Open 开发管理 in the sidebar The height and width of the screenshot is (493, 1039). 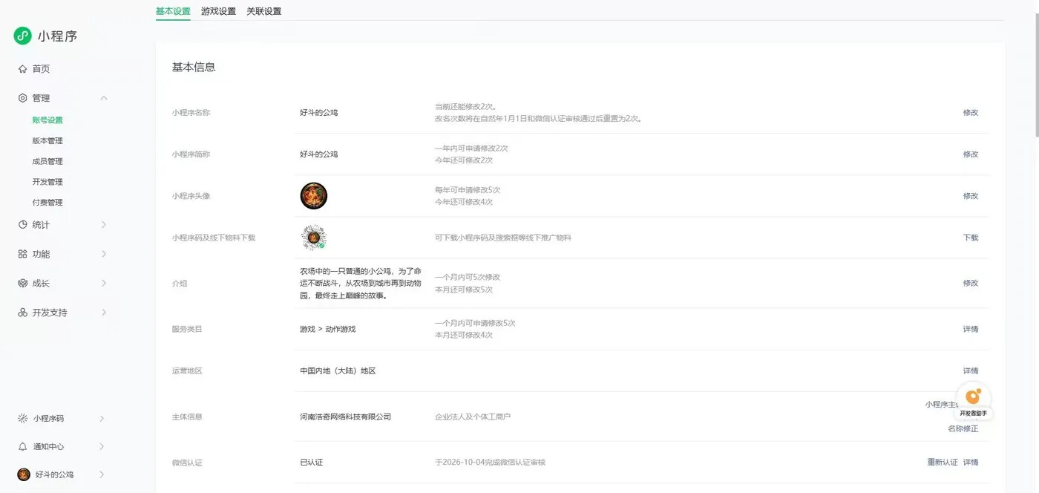(47, 182)
